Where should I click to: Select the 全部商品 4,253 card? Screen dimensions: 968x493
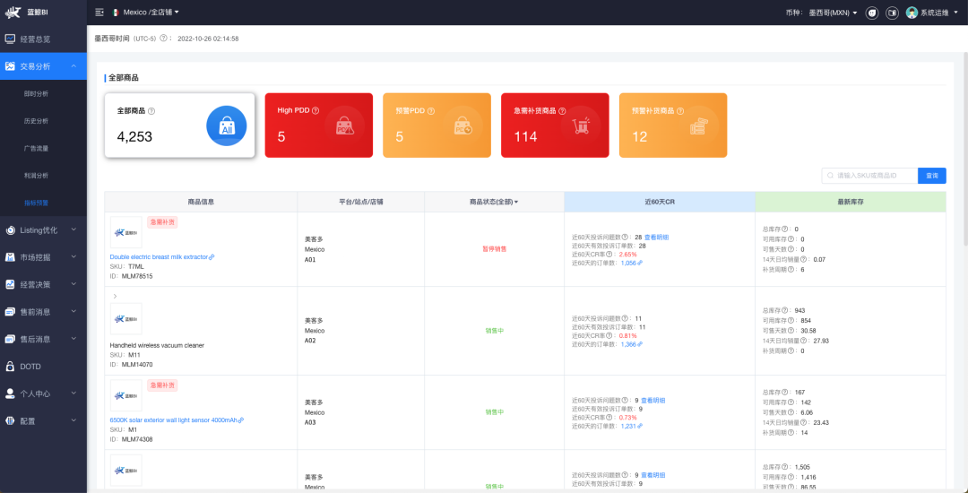point(179,125)
